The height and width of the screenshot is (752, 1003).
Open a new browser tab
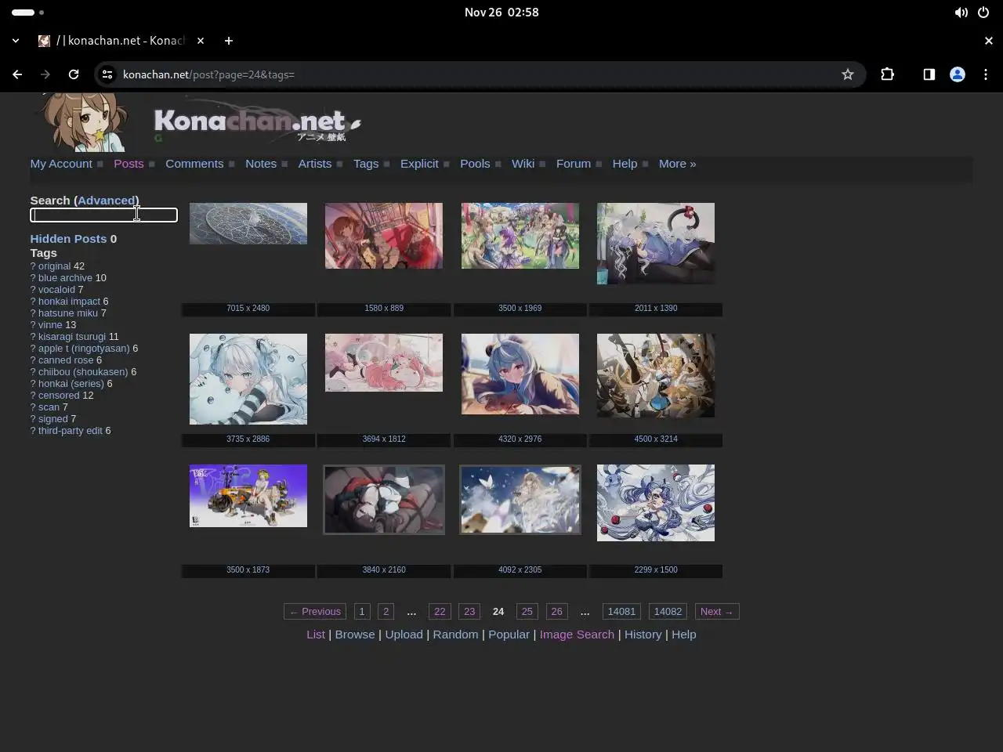(x=229, y=41)
